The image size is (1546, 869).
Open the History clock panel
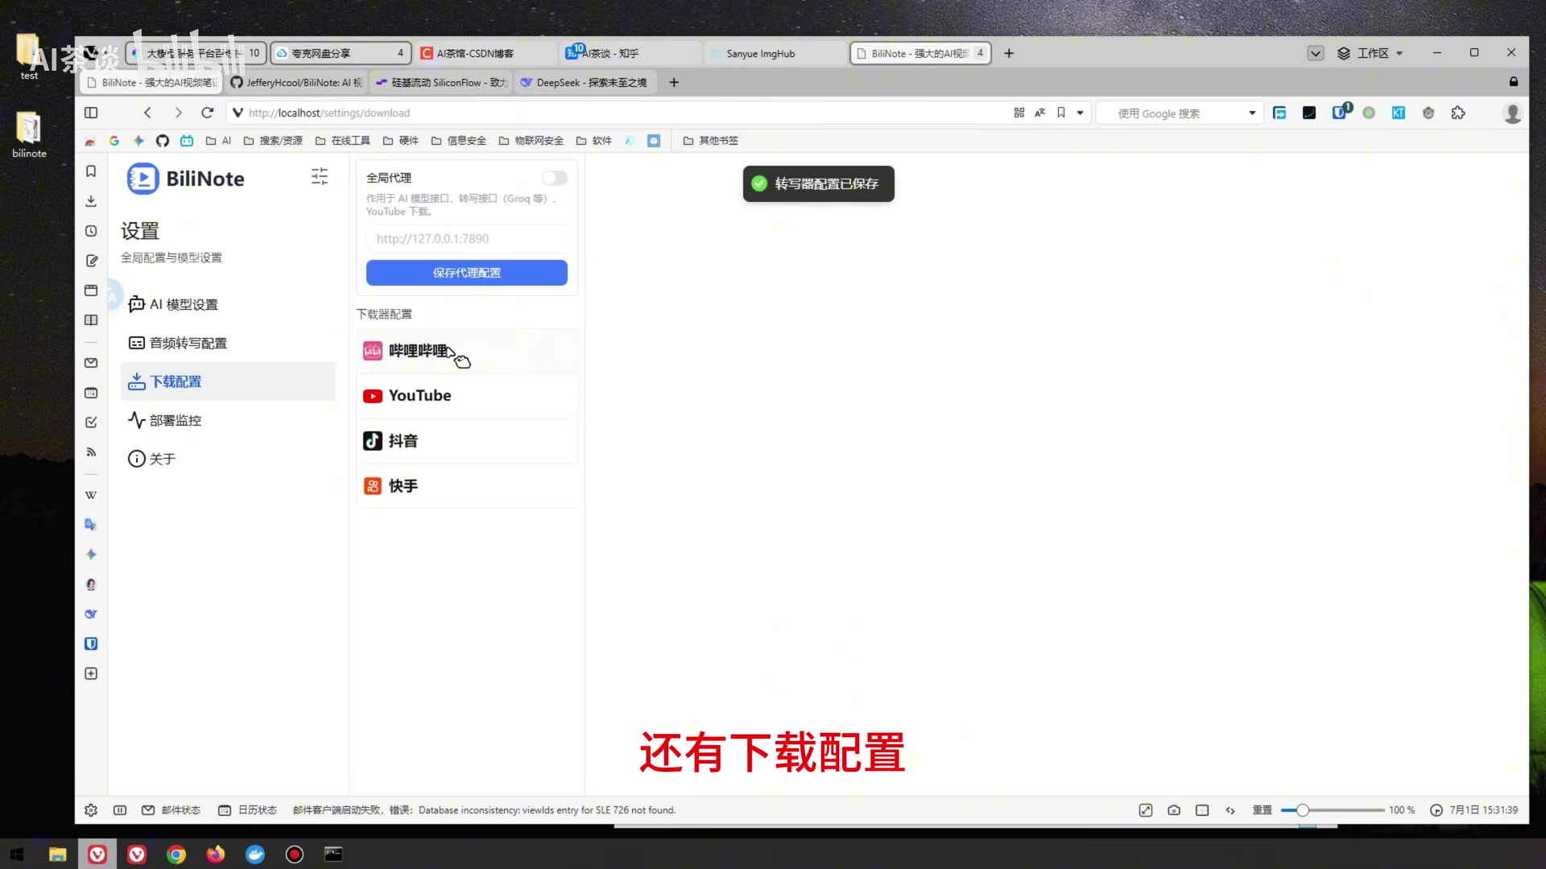(91, 231)
